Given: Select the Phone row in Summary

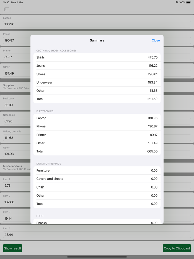Looking at the screenshot, I should click(x=97, y=126).
